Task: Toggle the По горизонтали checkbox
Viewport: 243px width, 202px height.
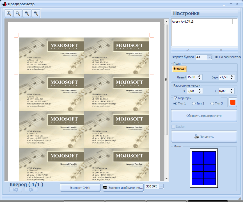Action: coord(216,57)
